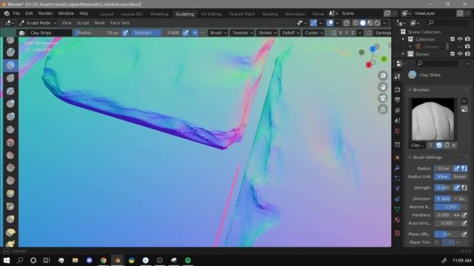
Task: Collapse the Stones collection in outliner
Action: [x=403, y=54]
